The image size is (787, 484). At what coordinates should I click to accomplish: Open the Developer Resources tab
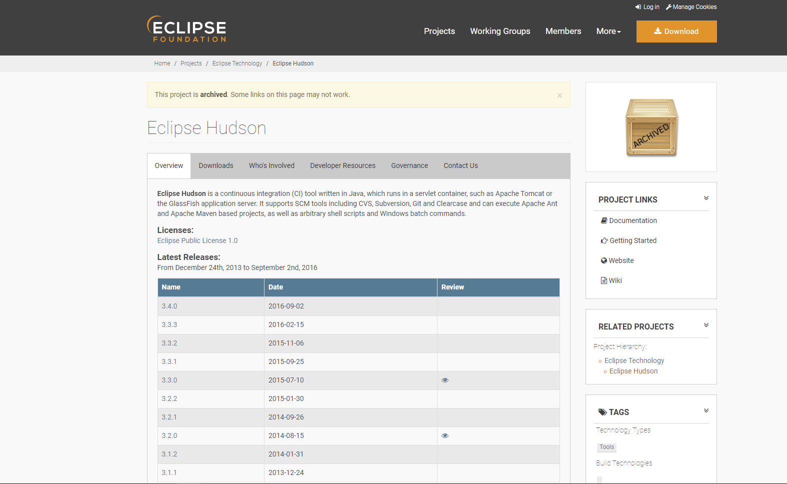pos(342,166)
